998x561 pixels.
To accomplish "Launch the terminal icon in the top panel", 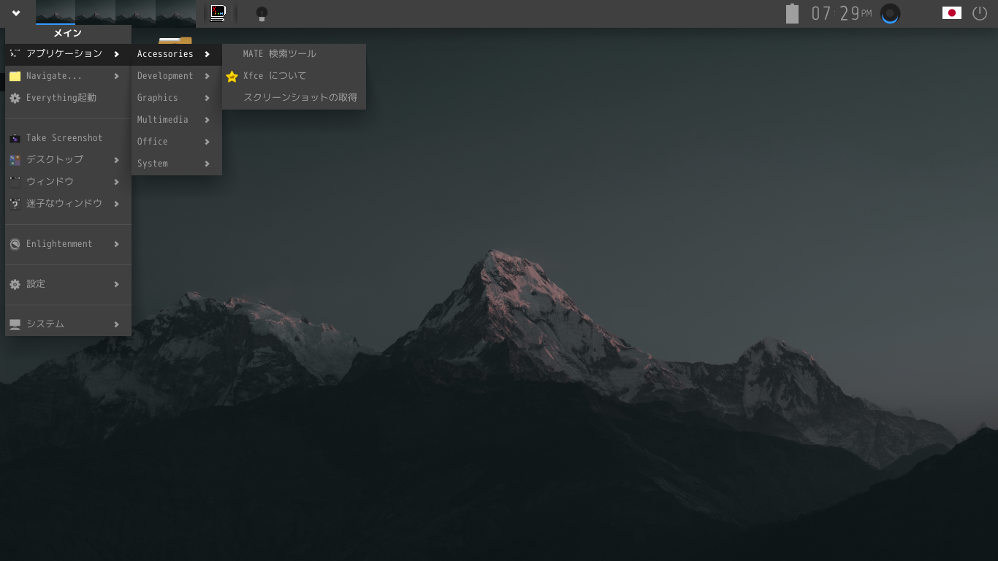I will [218, 13].
